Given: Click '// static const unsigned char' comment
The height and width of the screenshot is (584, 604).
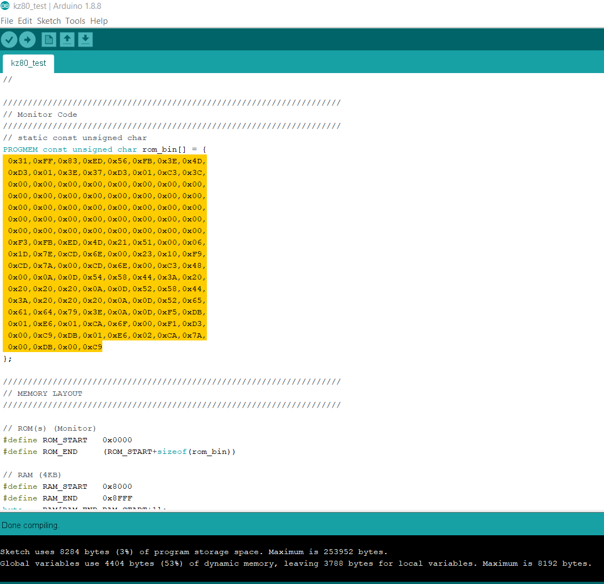Looking at the screenshot, I should tap(75, 138).
